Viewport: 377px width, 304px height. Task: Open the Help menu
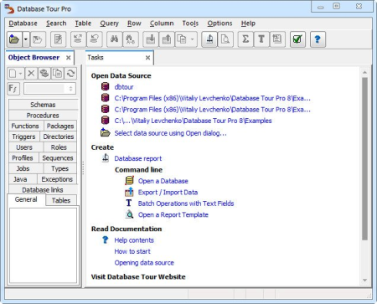(248, 23)
